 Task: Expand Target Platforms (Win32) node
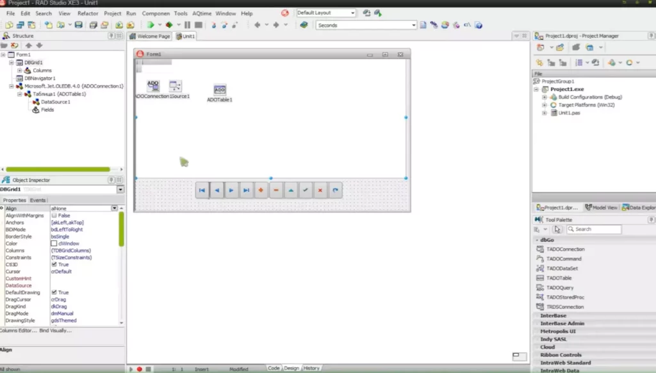point(545,106)
